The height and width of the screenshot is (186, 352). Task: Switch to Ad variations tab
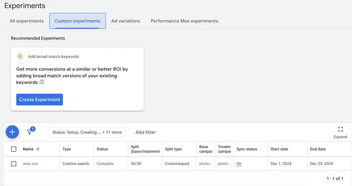[x=126, y=21]
